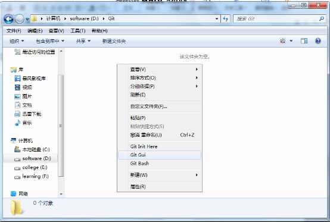This screenshot has width=330, height=222.
Task: Open the 编辑(E) menu
Action: pyautogui.click(x=35, y=31)
